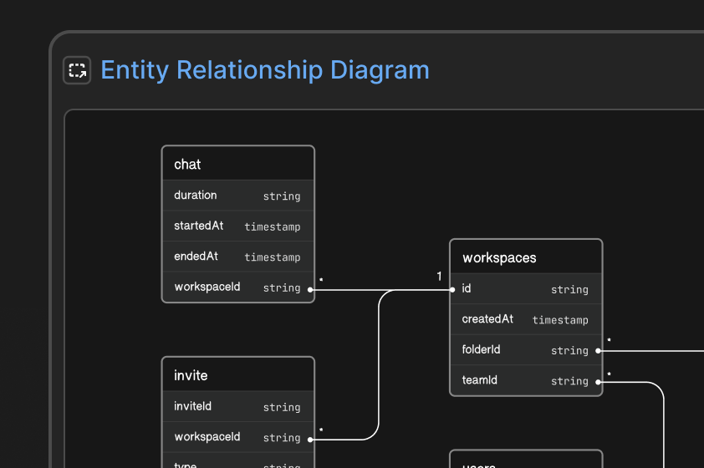This screenshot has height=468, width=704.
Task: Select workspaceId row in chat table
Action: click(238, 287)
